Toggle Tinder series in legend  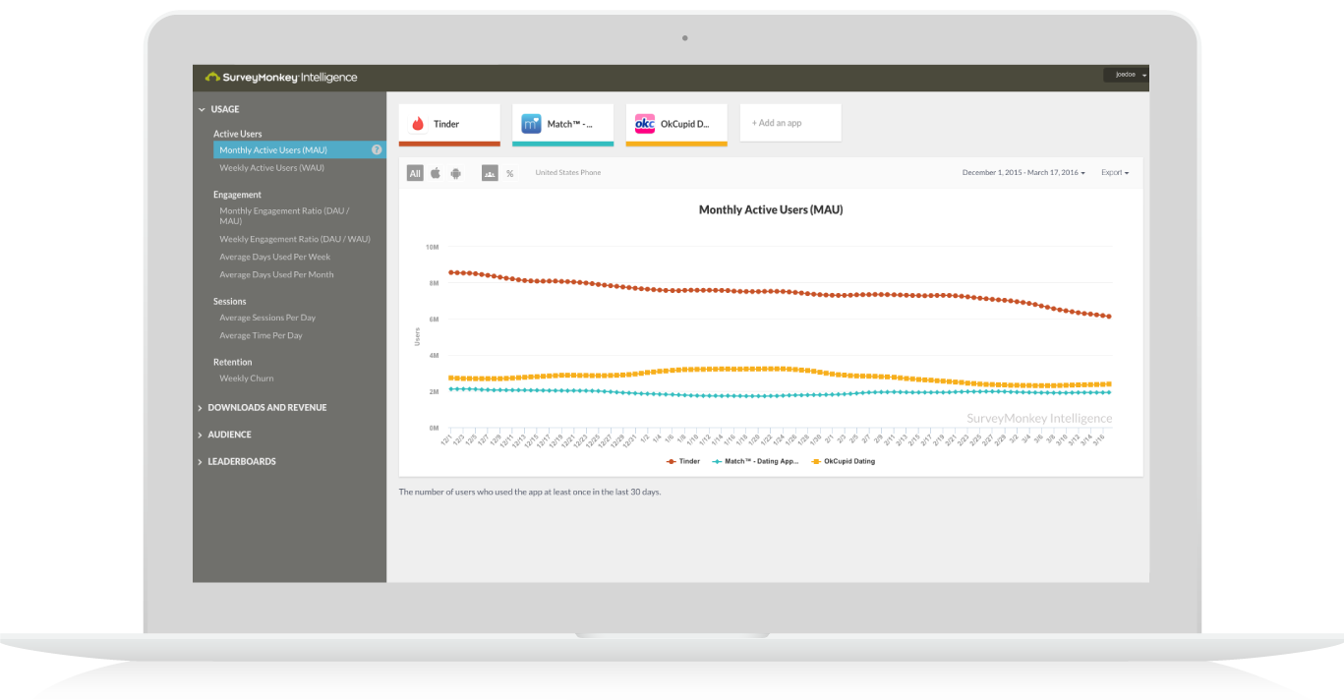(x=683, y=461)
